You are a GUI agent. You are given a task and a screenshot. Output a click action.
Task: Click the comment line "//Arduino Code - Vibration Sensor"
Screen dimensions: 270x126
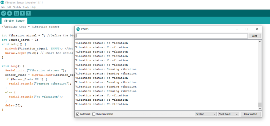(31, 27)
